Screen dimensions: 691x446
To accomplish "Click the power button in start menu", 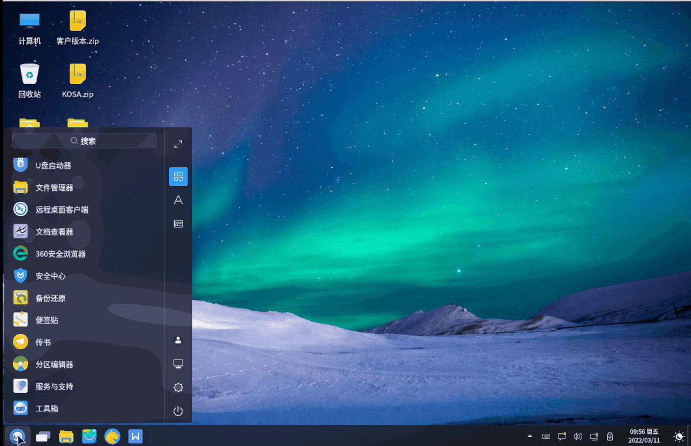I will 178,411.
